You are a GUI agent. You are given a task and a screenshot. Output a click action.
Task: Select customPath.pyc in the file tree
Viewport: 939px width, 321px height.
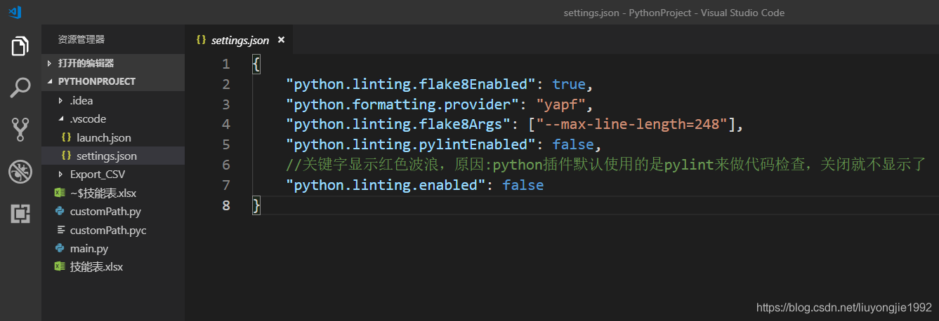(107, 230)
